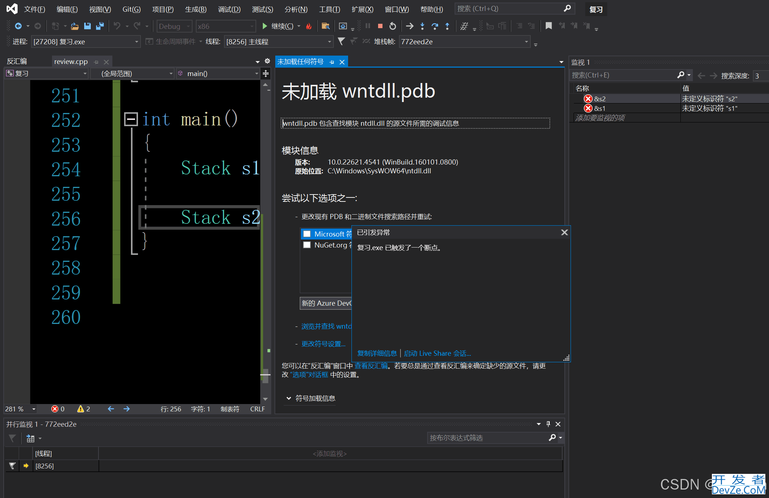Click Show Next Statement arrow
Screen dimensions: 769x498
[x=410, y=26]
